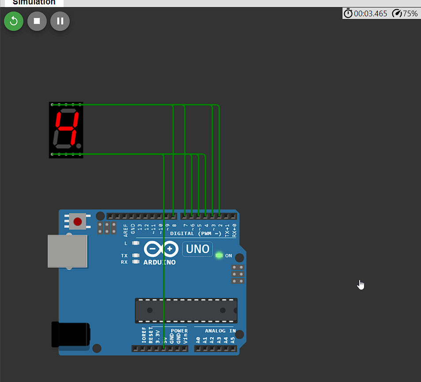This screenshot has height=382, width=421.
Task: Restart the simulation with the green button
Action: pyautogui.click(x=14, y=21)
